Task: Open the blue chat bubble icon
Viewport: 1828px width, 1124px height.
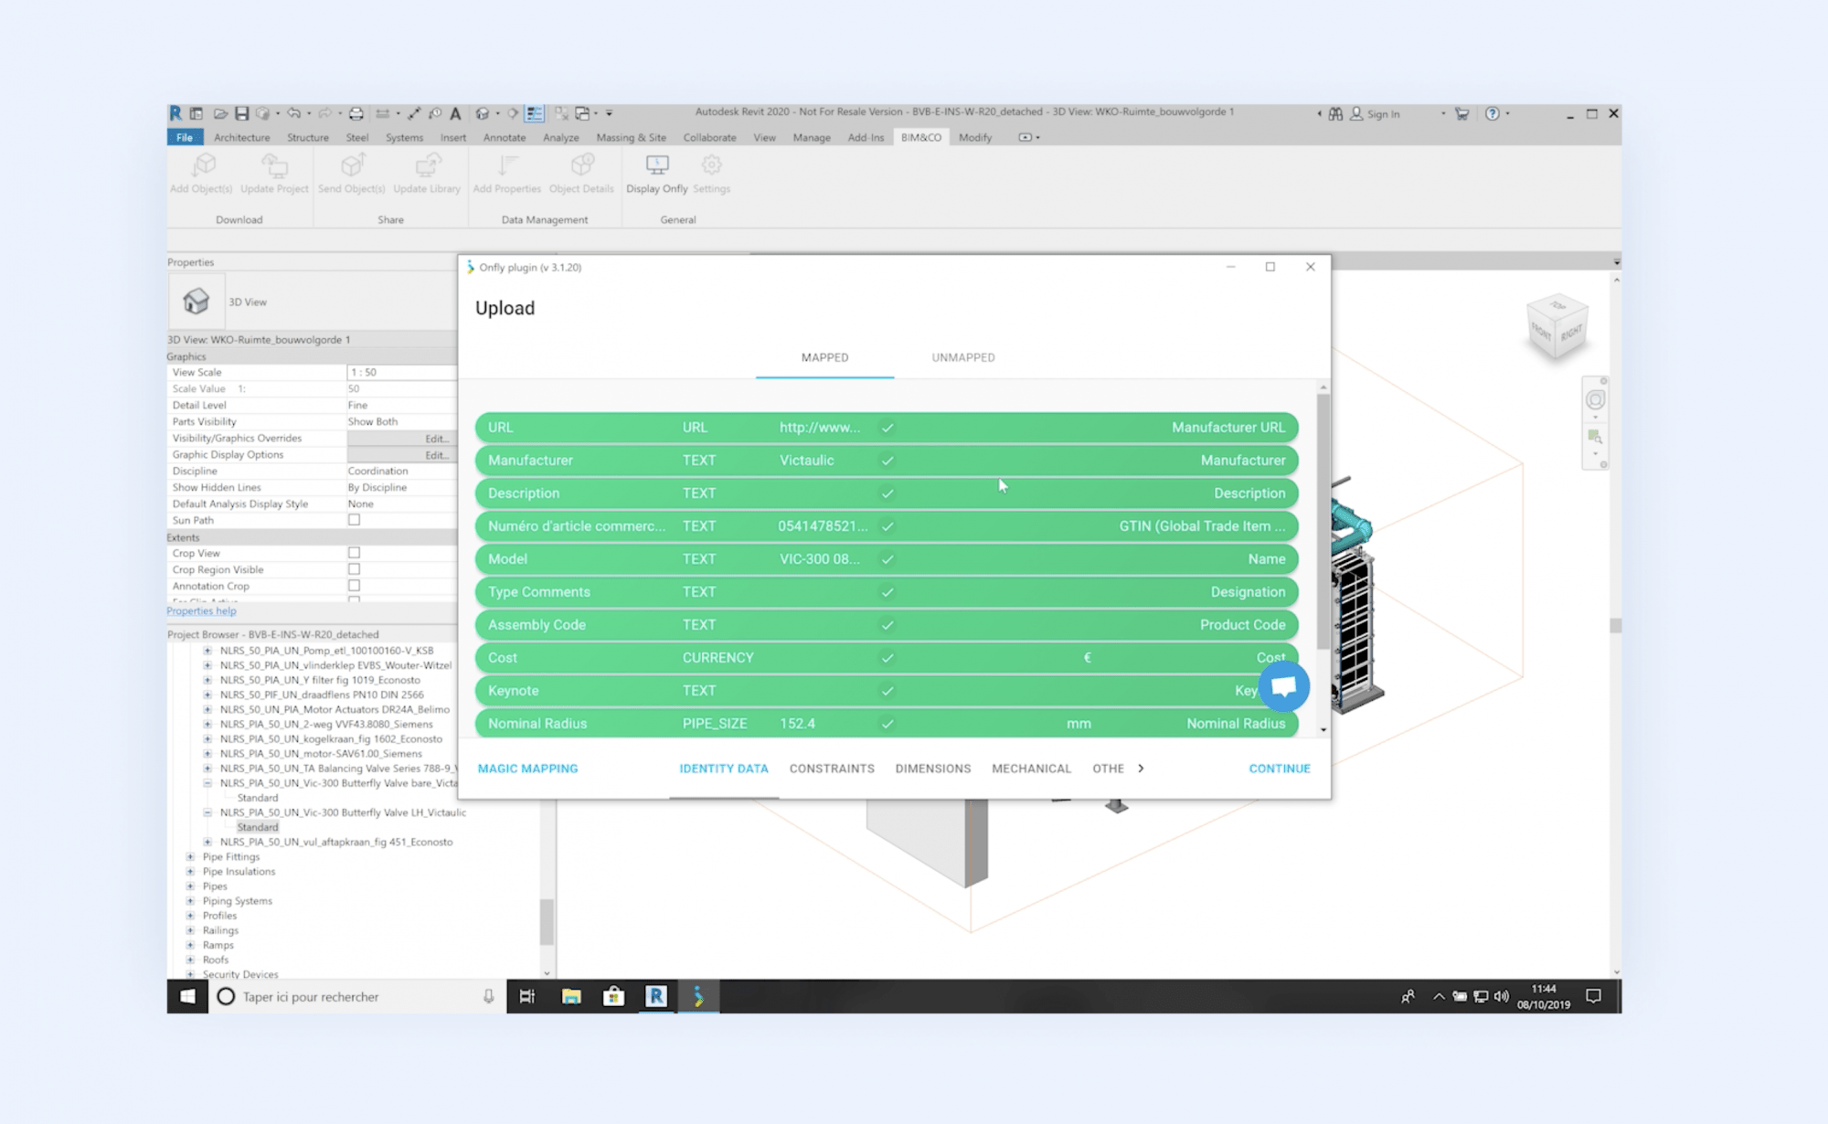Action: click(x=1283, y=686)
